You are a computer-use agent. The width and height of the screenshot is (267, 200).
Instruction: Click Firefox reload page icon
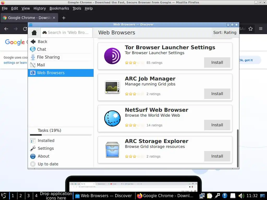click(25, 29)
